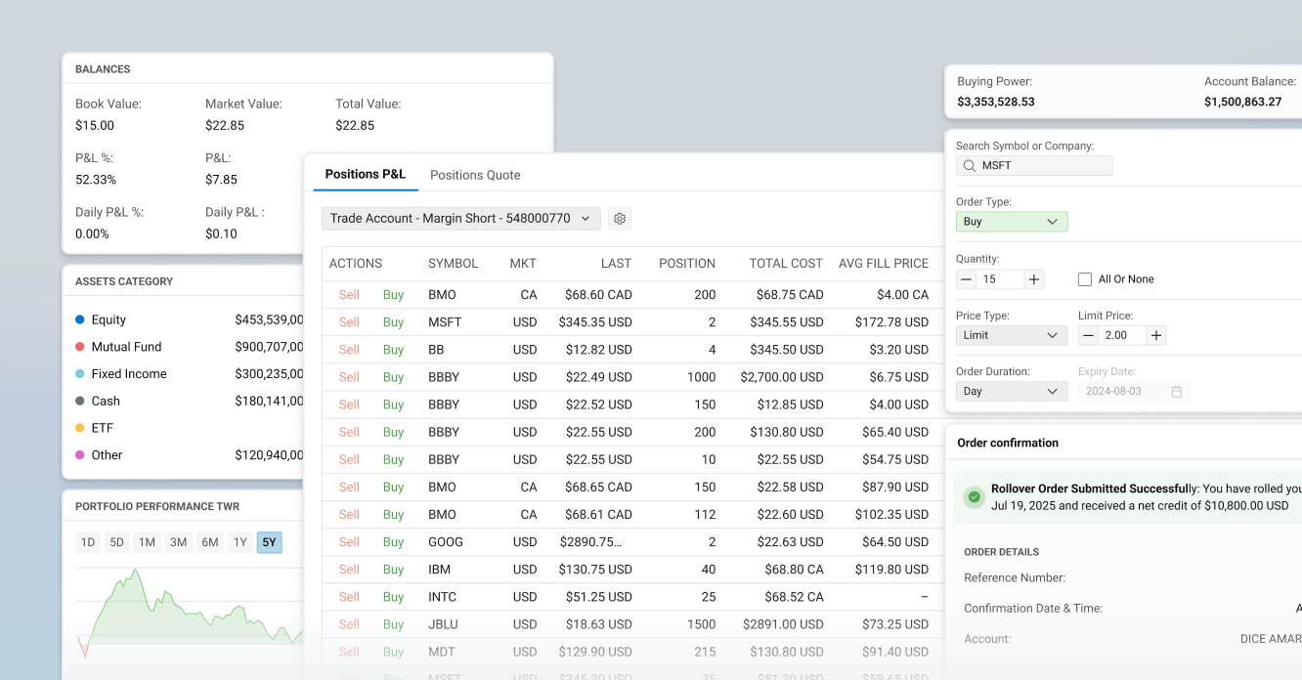Decrease Quantity using the minus icon
The height and width of the screenshot is (680, 1302).
pyautogui.click(x=965, y=278)
